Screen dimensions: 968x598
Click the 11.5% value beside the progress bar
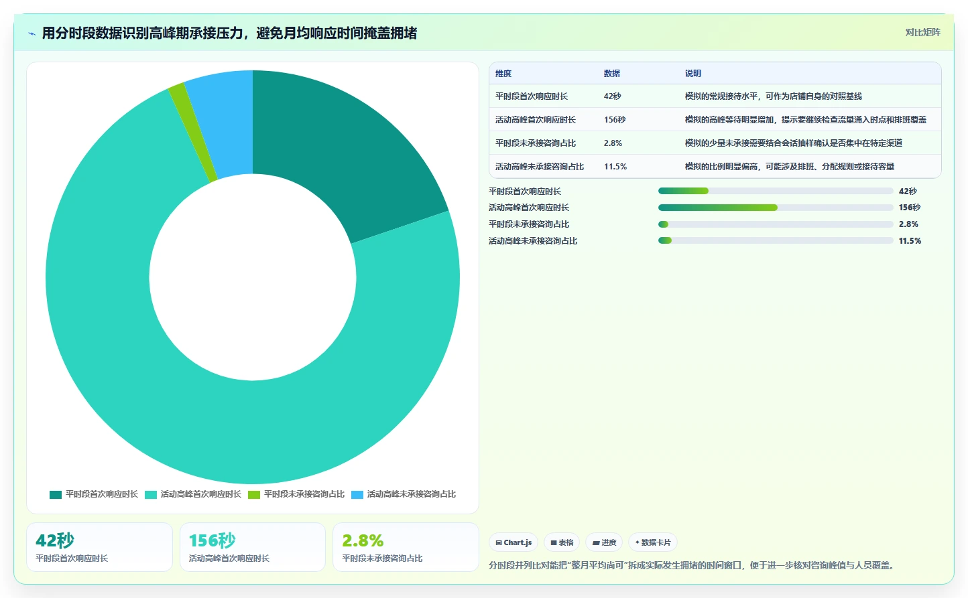[910, 241]
